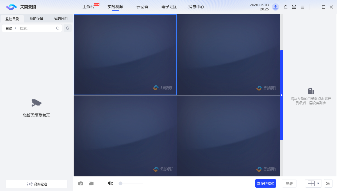
Task: Select the 监控目录 tab
Action: [x=12, y=19]
